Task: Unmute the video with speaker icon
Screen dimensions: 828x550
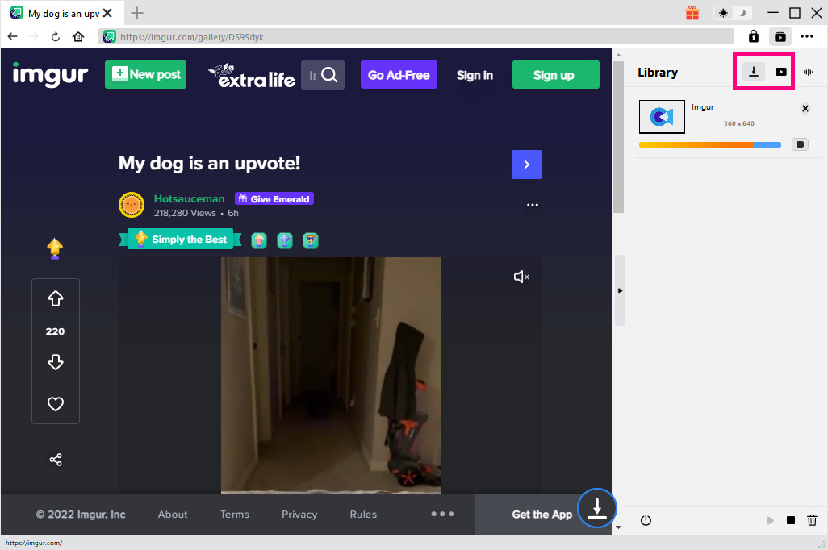Action: click(521, 277)
